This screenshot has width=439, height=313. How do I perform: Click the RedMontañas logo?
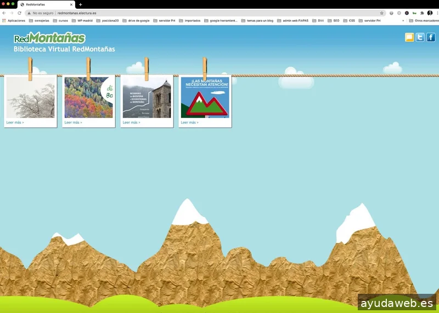point(49,38)
